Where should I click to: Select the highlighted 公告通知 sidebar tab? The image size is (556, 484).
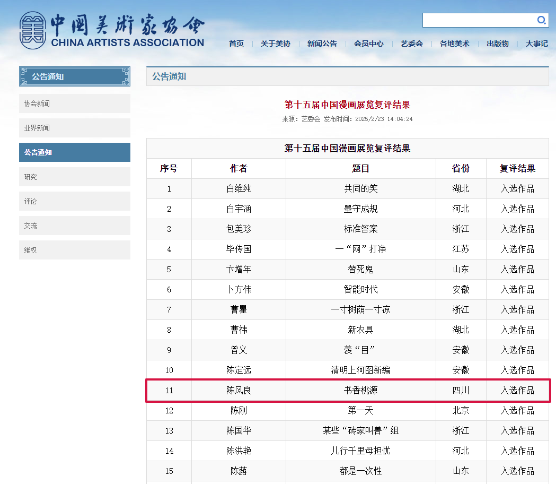(x=75, y=152)
